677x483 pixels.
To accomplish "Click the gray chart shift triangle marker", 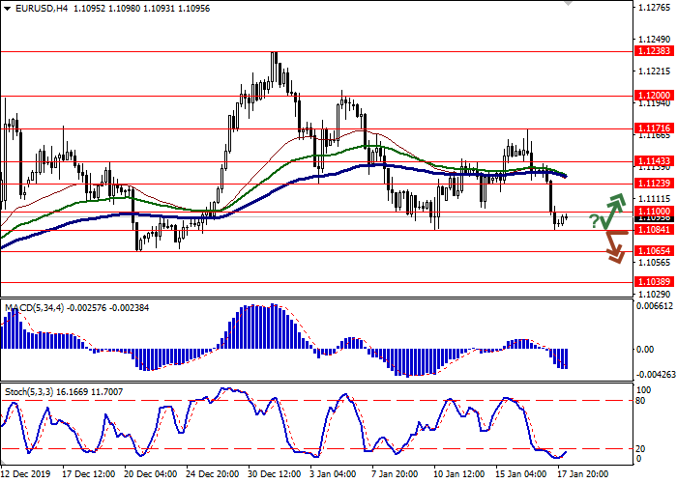I will [568, 4].
